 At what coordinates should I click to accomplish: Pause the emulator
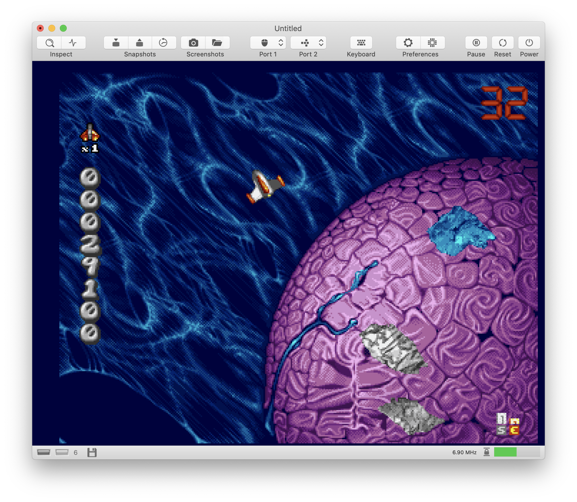(476, 43)
